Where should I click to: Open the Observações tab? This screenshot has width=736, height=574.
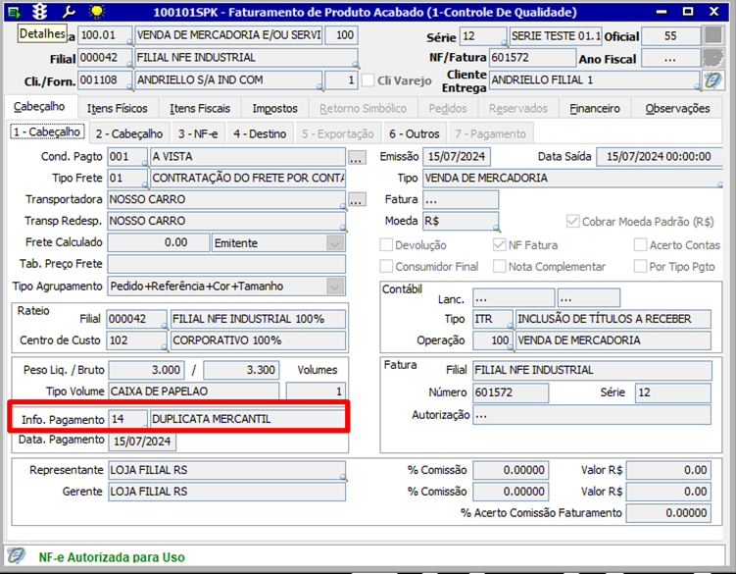tap(677, 109)
